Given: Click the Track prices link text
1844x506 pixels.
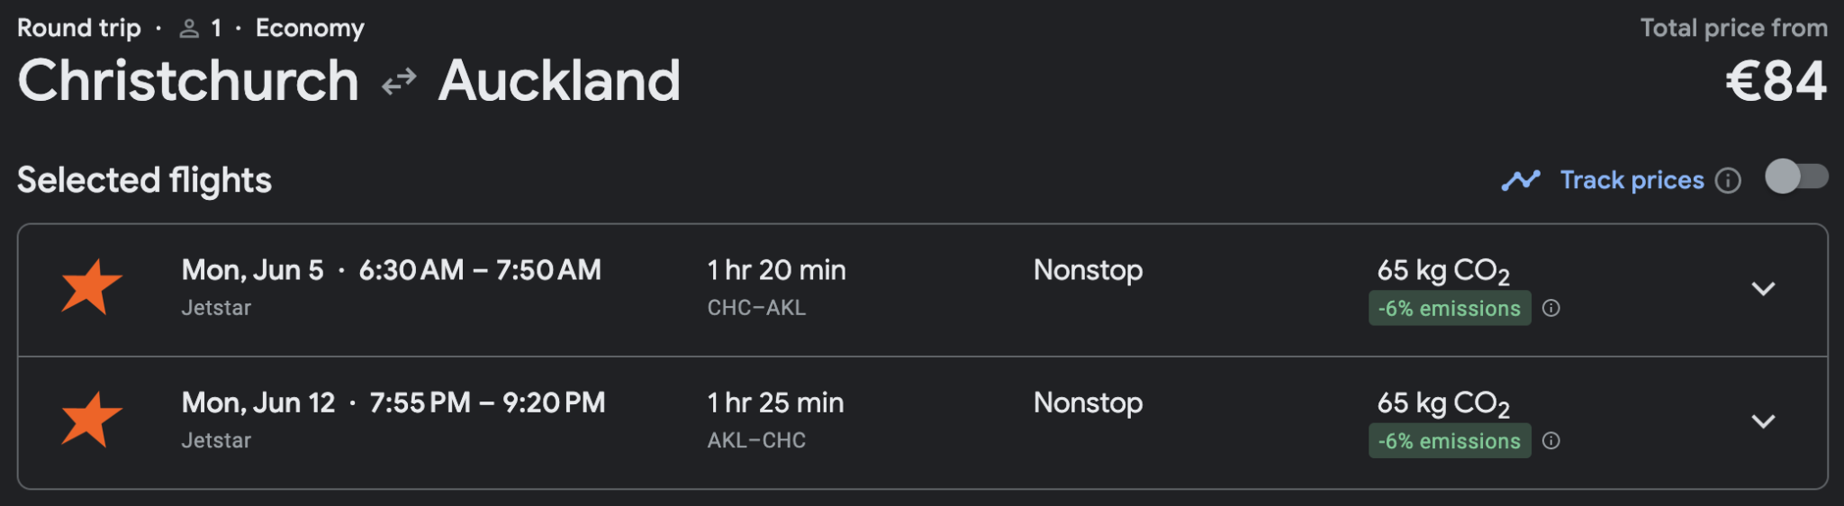Looking at the screenshot, I should [x=1632, y=180].
